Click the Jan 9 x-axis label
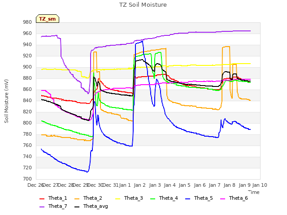The height and width of the screenshot is (215, 287). (x=244, y=185)
